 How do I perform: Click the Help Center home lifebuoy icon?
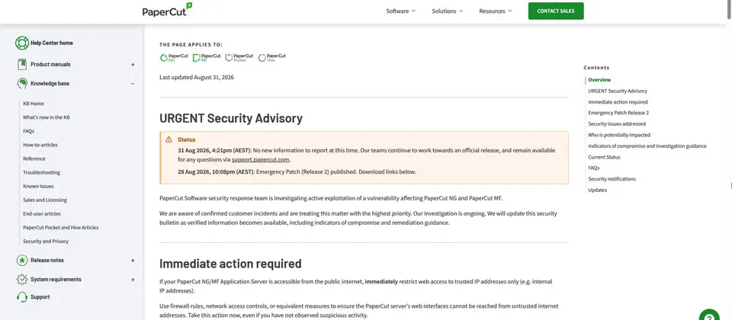click(x=22, y=43)
